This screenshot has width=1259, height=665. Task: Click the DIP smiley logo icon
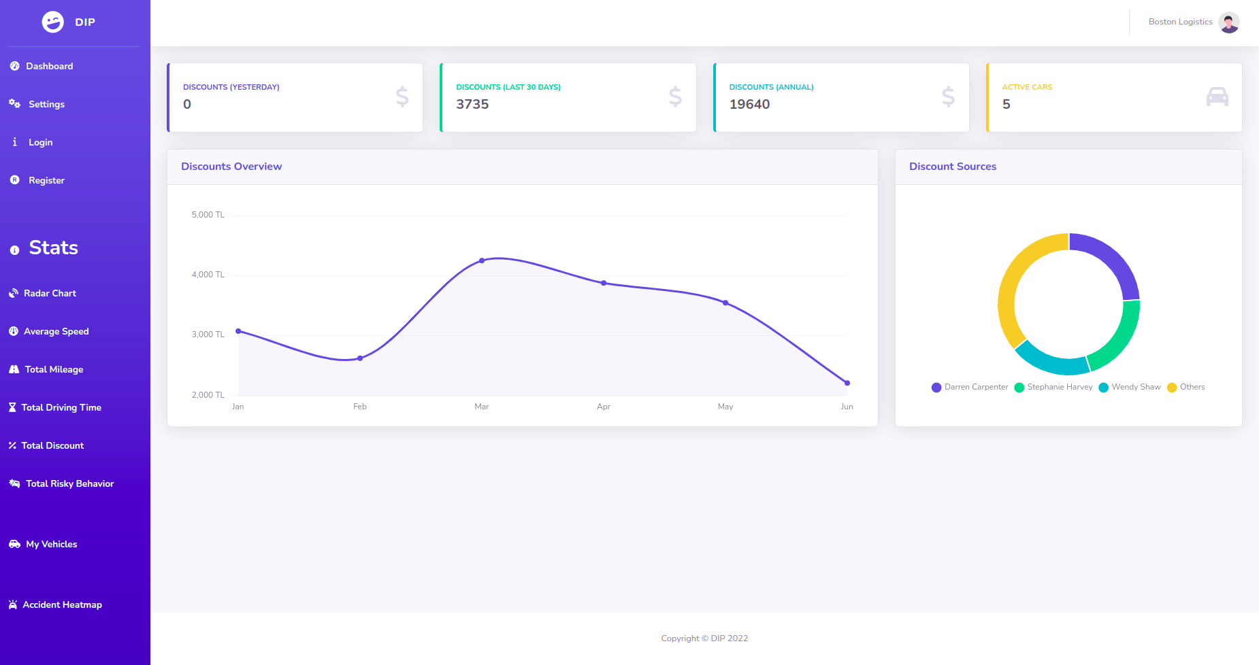(52, 22)
